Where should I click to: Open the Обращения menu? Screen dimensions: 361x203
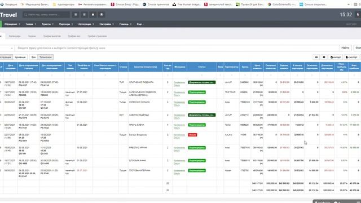[x=12, y=24]
